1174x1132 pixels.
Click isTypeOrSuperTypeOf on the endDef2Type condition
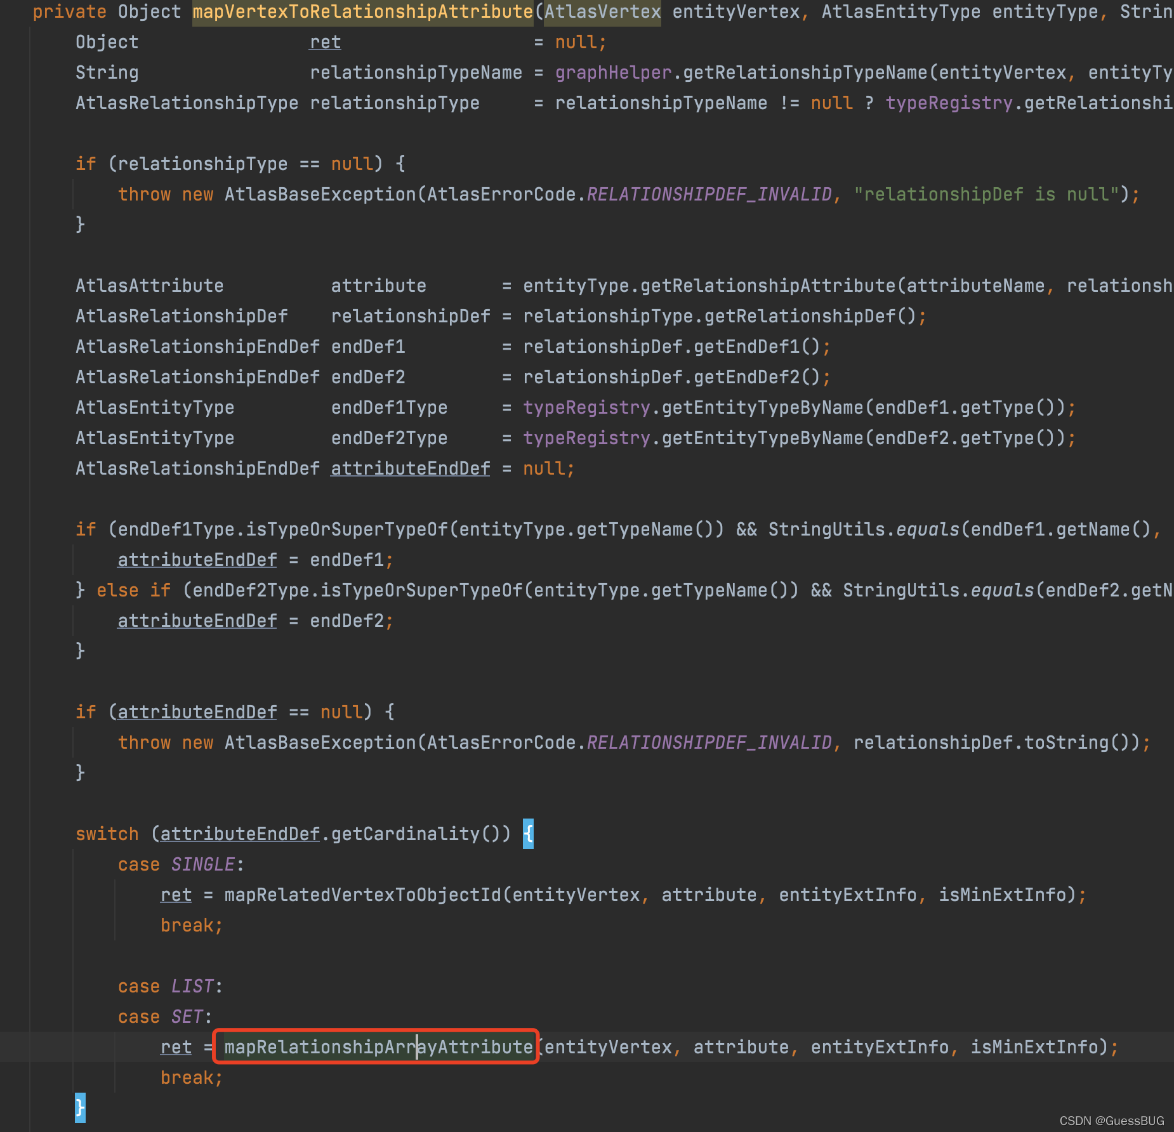coord(421,591)
